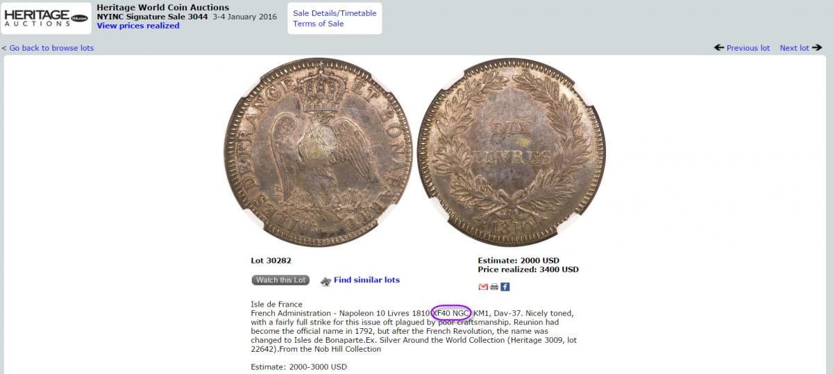This screenshot has width=833, height=374.
Task: Share this lot via Gmail icon
Action: click(x=483, y=287)
